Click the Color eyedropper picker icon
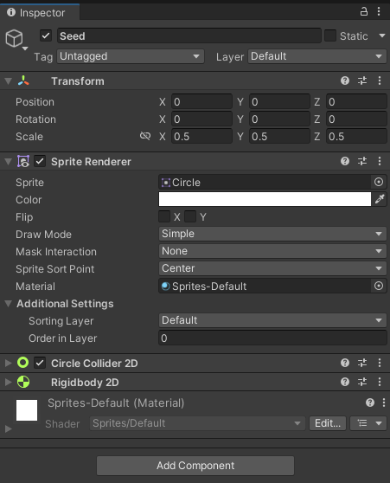 (x=380, y=199)
